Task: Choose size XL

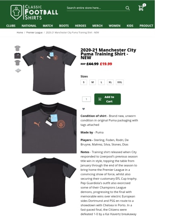Action: point(110,82)
